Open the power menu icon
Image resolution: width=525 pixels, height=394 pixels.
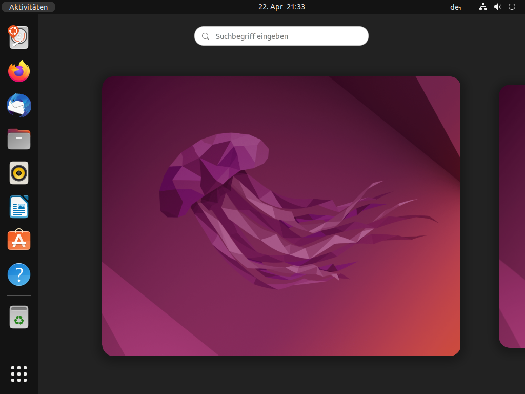tap(512, 7)
